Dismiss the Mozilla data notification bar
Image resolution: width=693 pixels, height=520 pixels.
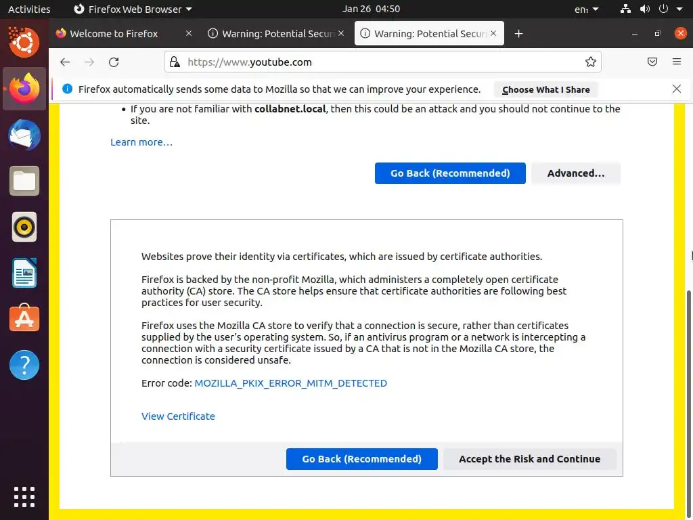click(676, 89)
